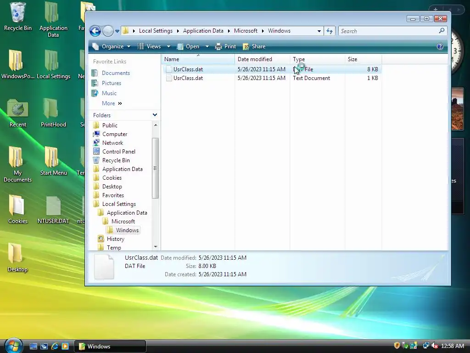Image resolution: width=470 pixels, height=353 pixels.
Task: Select the UsrClass.dat Text Document file
Action: [272, 78]
